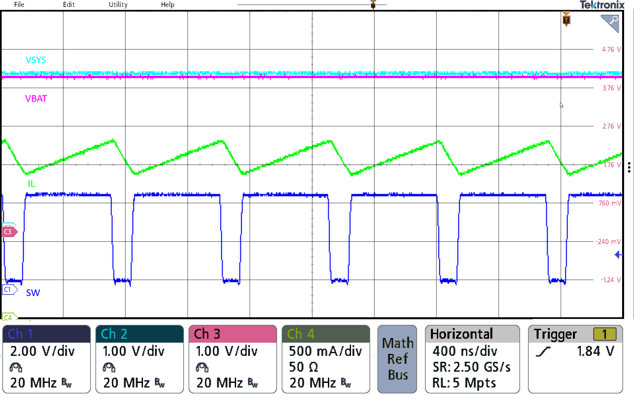Screen dimensions: 634x404
Task: Open the Trigger settings badge
Action: [575, 359]
